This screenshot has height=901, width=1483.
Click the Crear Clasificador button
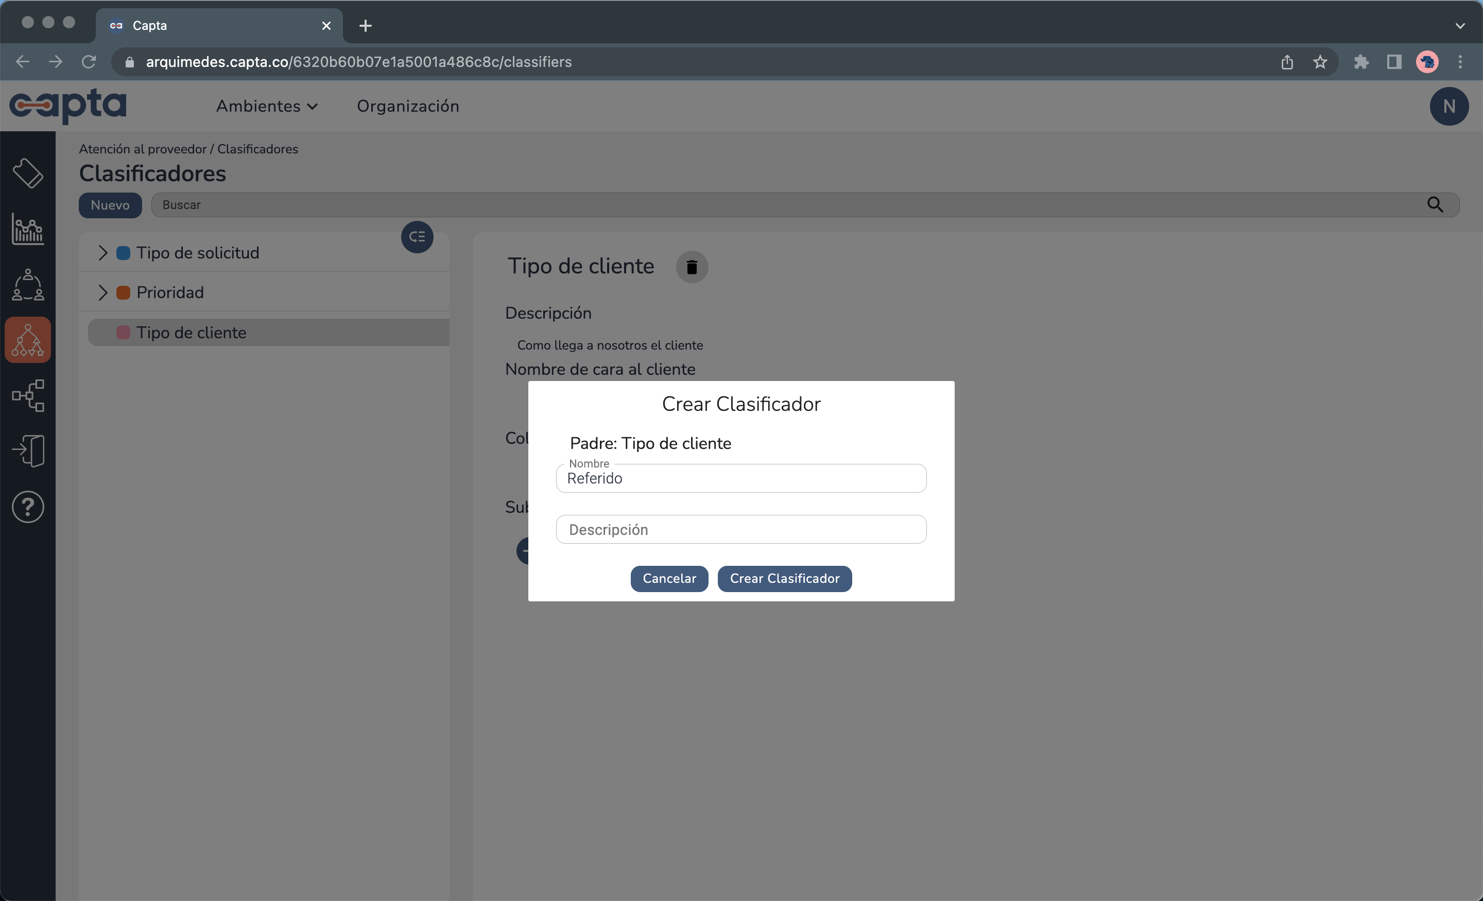784,578
